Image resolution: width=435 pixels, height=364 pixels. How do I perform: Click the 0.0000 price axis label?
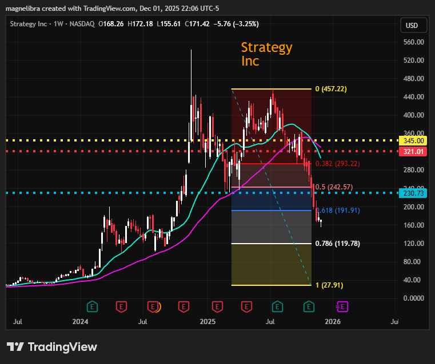(414, 298)
